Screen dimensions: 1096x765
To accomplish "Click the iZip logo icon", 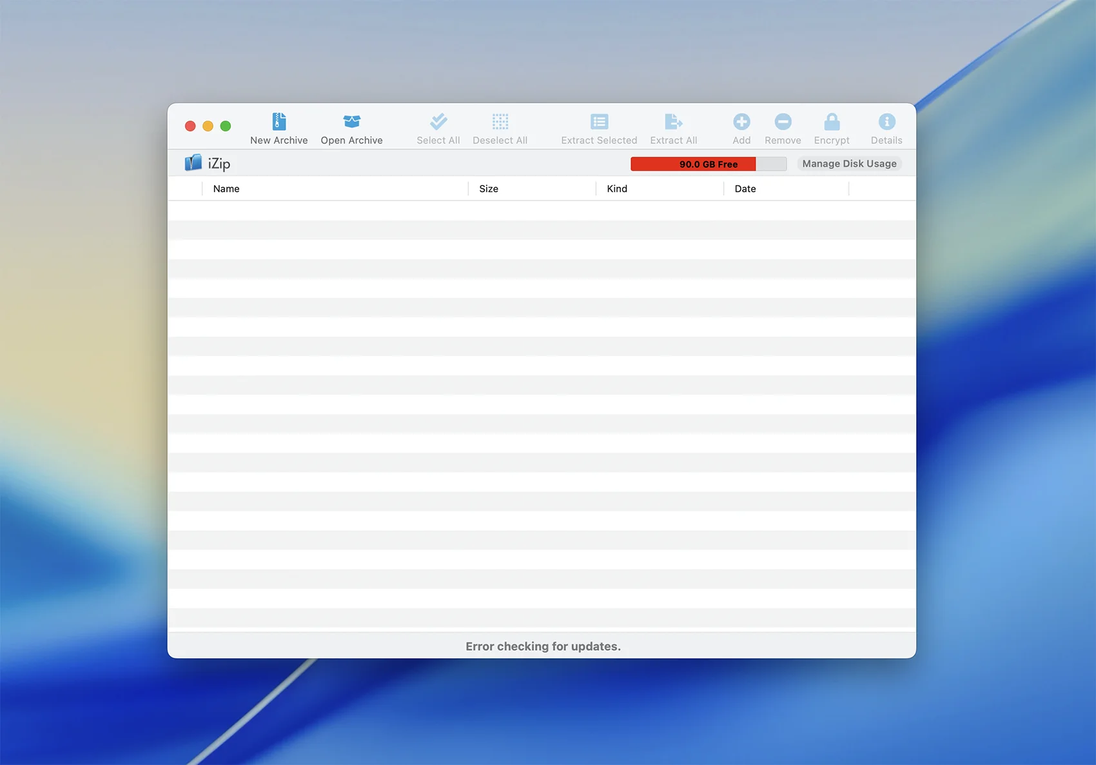I will [x=193, y=163].
